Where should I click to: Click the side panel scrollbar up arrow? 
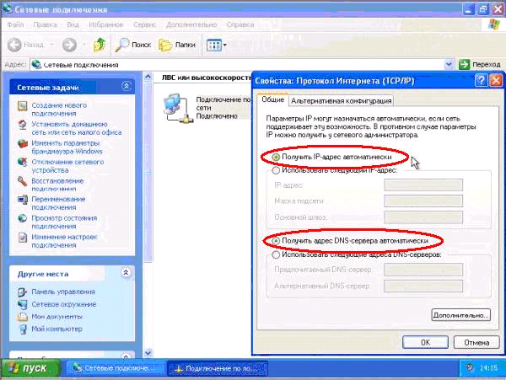(x=148, y=77)
